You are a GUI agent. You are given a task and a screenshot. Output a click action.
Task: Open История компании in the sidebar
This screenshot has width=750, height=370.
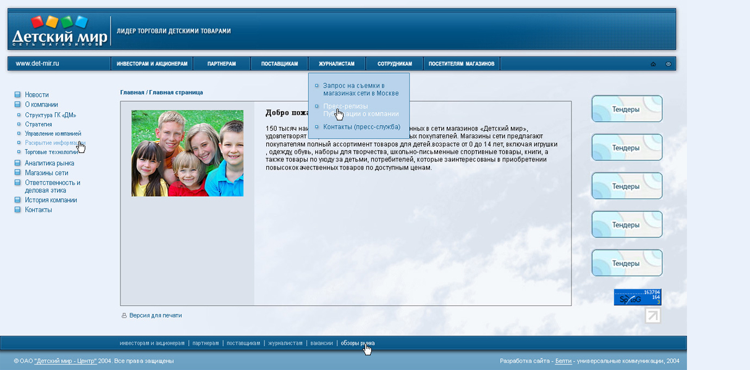click(x=51, y=200)
